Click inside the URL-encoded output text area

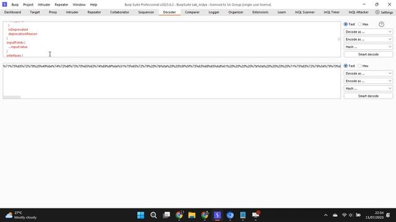172,81
